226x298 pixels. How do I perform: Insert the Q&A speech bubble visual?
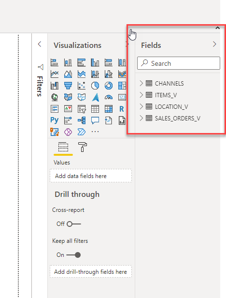(95, 120)
